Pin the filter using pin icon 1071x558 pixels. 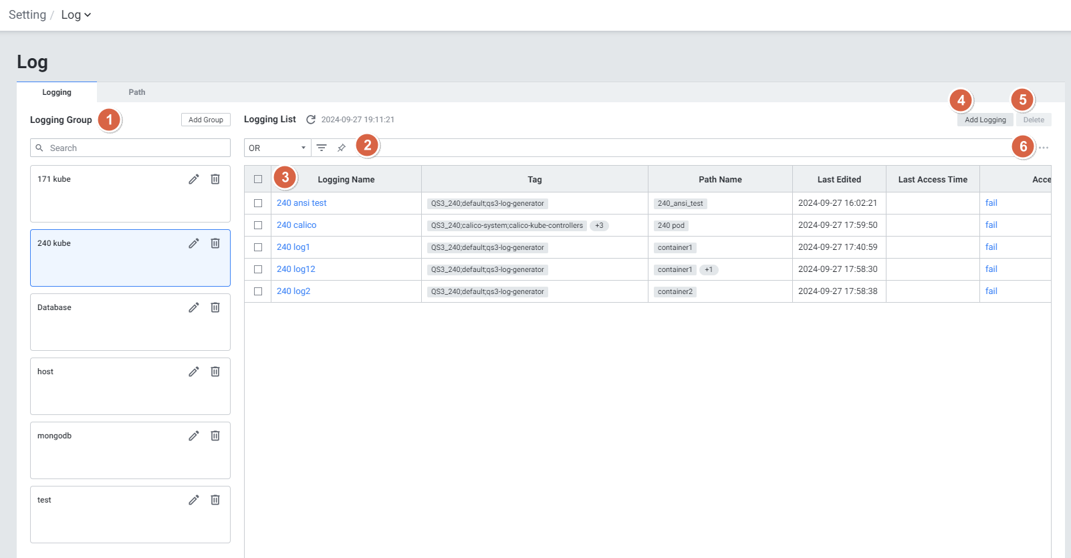[342, 148]
